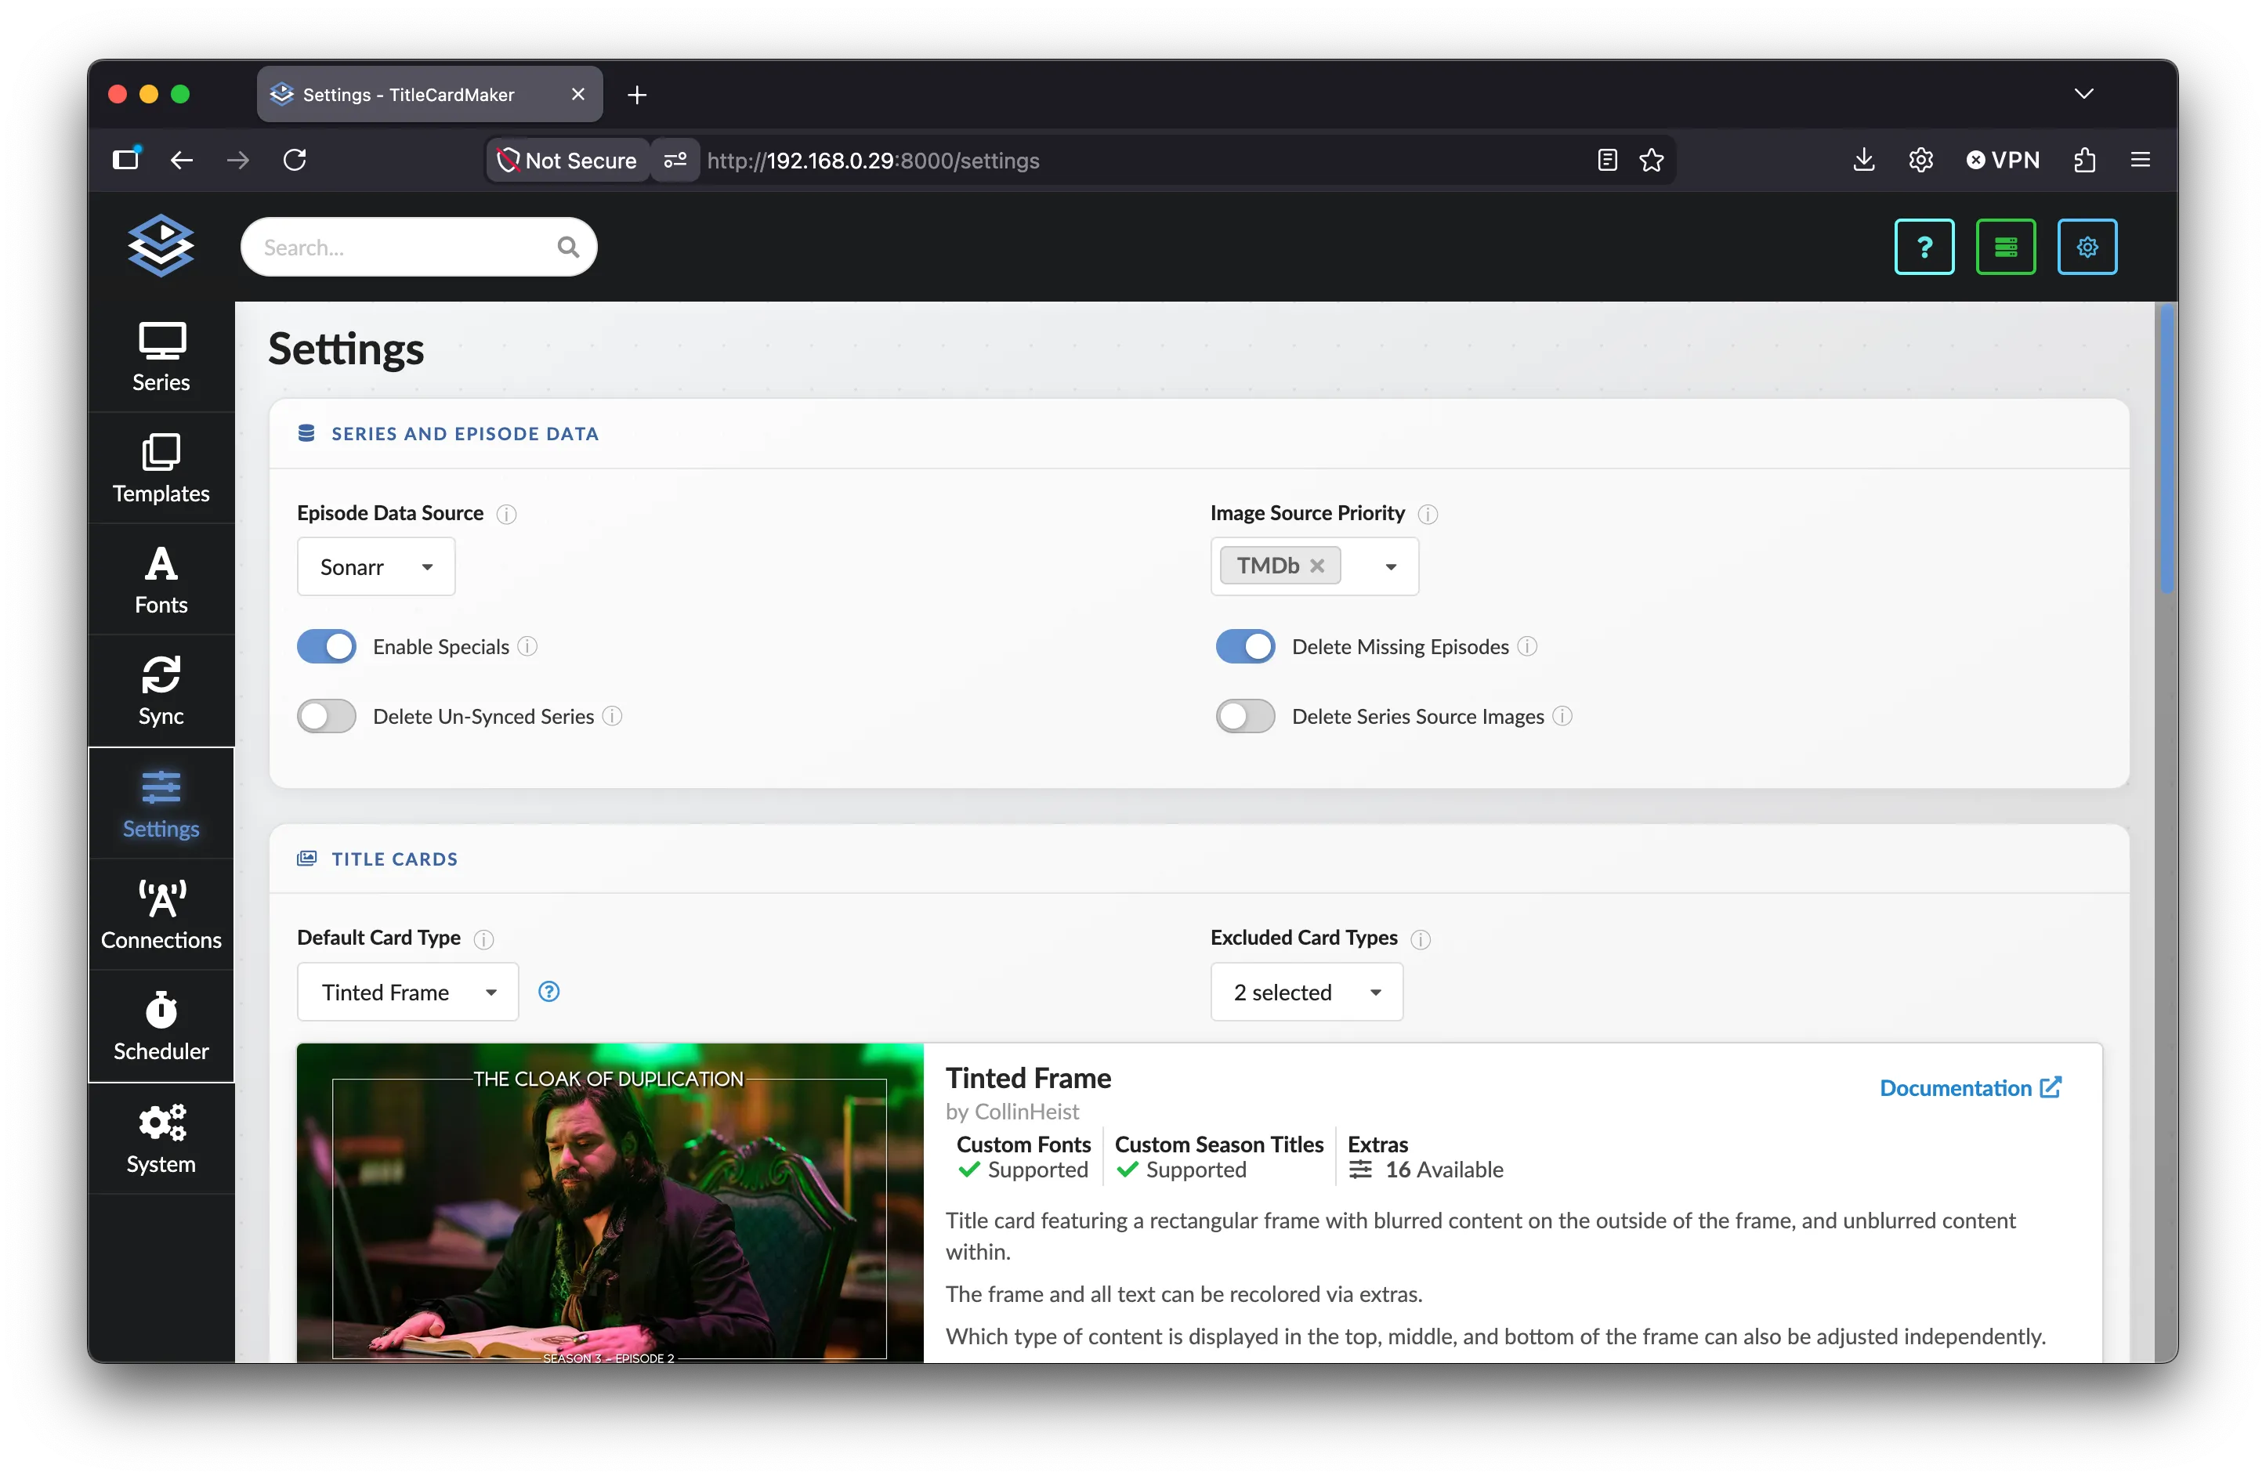Select the Settings sliders sidebar icon
The width and height of the screenshot is (2266, 1479).
tap(161, 787)
